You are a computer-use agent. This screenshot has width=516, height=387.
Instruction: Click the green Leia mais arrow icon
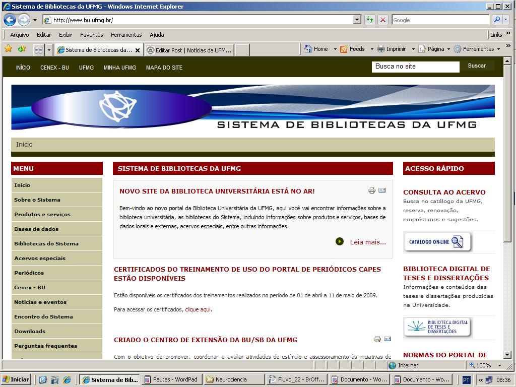coord(340,241)
